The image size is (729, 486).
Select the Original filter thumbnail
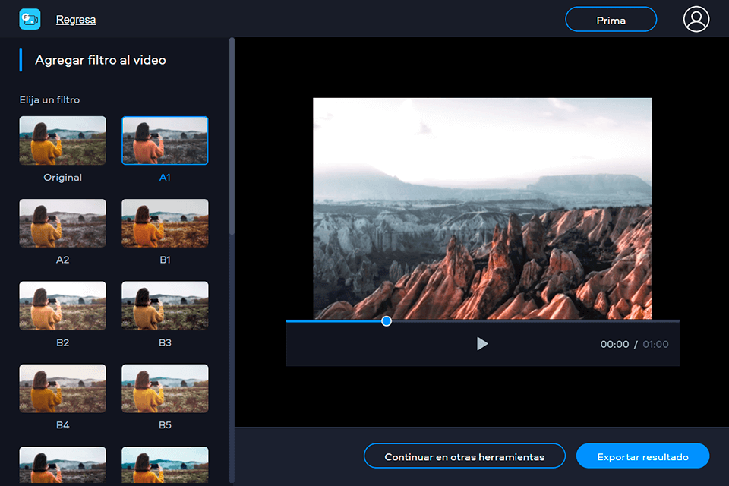(62, 140)
